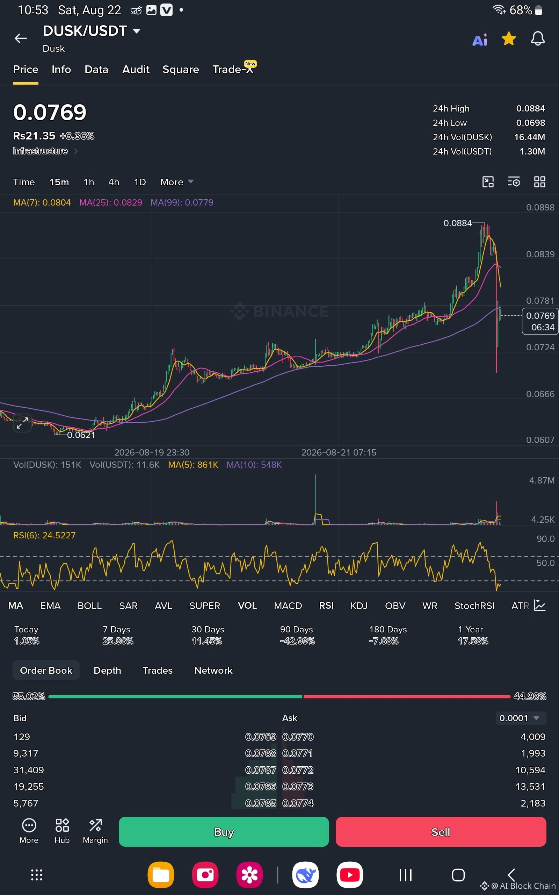
Task: Tap the green Buy button
Action: coord(224,832)
